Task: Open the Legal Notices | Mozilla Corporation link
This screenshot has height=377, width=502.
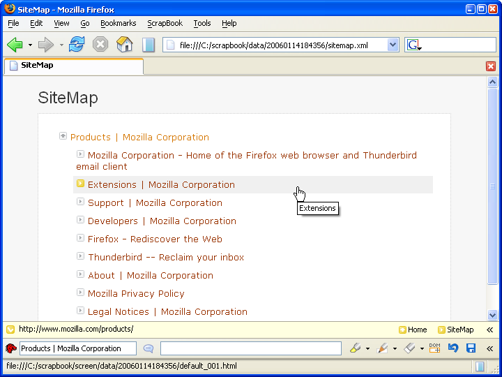Action: (167, 312)
